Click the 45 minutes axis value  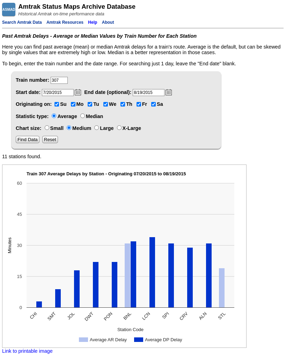tap(20, 214)
